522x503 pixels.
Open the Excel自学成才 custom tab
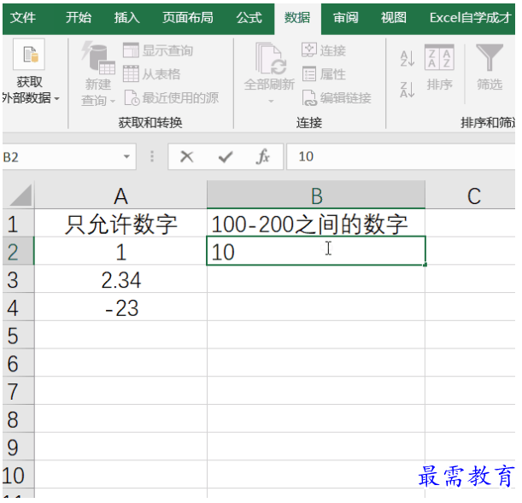[470, 18]
